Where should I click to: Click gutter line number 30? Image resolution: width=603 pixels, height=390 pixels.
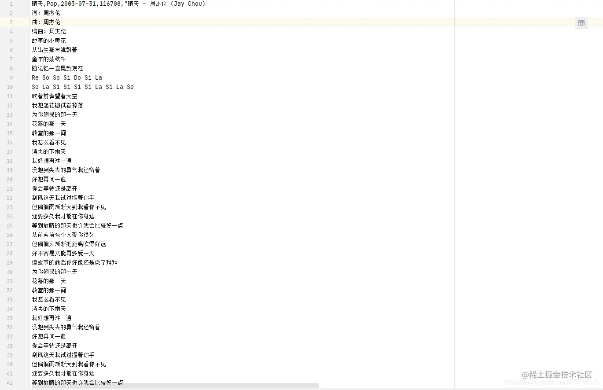[x=10, y=272]
